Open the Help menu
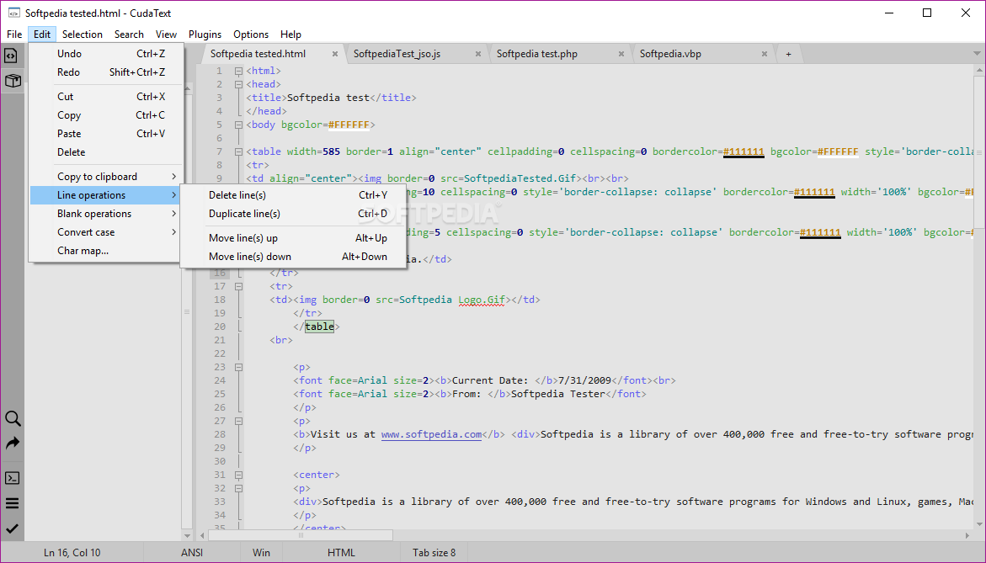 click(290, 35)
